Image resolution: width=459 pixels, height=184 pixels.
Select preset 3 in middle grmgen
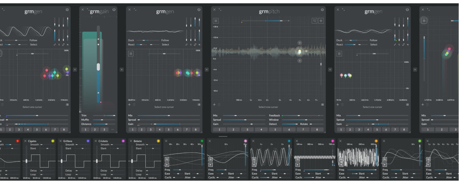click(151, 130)
